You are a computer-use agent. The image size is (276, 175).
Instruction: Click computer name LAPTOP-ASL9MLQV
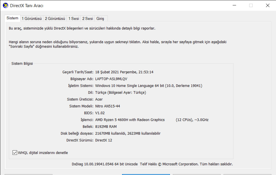[x=111, y=79]
